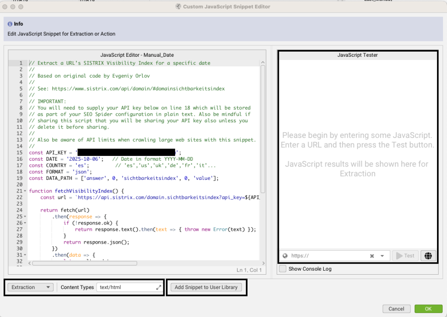This screenshot has height=317, width=447.
Task: Clear the test URL with the X icon
Action: point(372,256)
